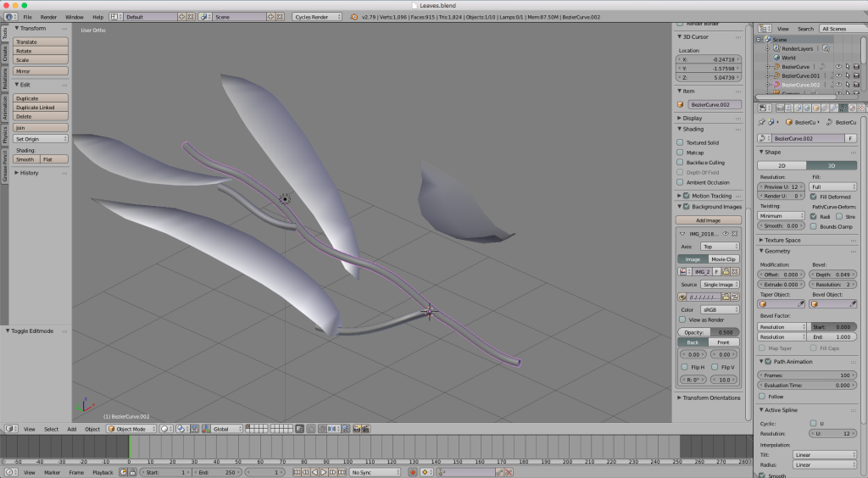Click the Add Image button

pyautogui.click(x=708, y=220)
